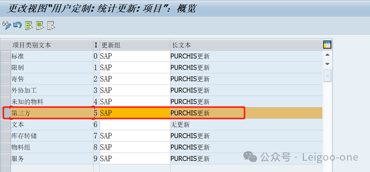Click the 更新组 column header
Viewport: 370px width, 172px height.
coord(134,45)
